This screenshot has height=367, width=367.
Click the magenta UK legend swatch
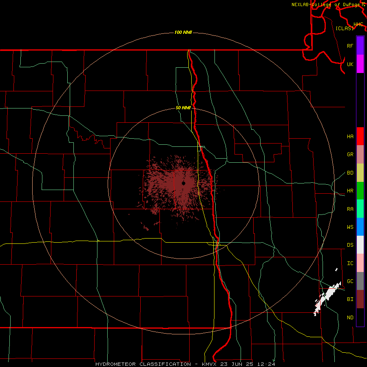tap(360, 64)
